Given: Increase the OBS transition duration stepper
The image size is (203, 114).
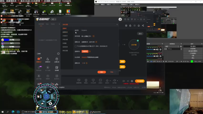Looking at the screenshot, I should [181, 48].
